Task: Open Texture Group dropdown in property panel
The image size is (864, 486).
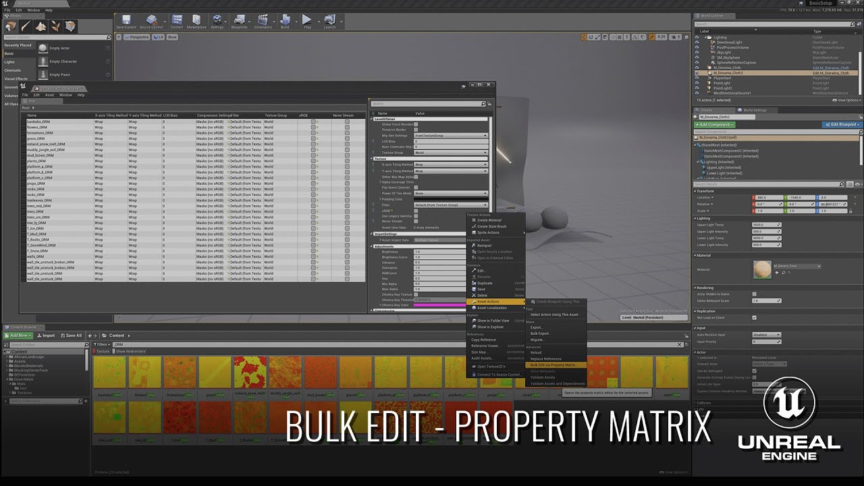Action: point(451,153)
